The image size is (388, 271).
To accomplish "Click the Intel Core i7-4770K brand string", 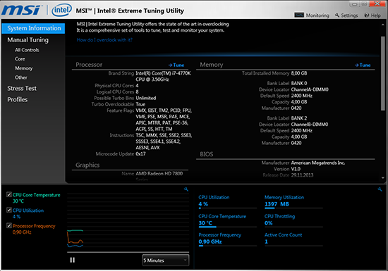I will (164, 76).
